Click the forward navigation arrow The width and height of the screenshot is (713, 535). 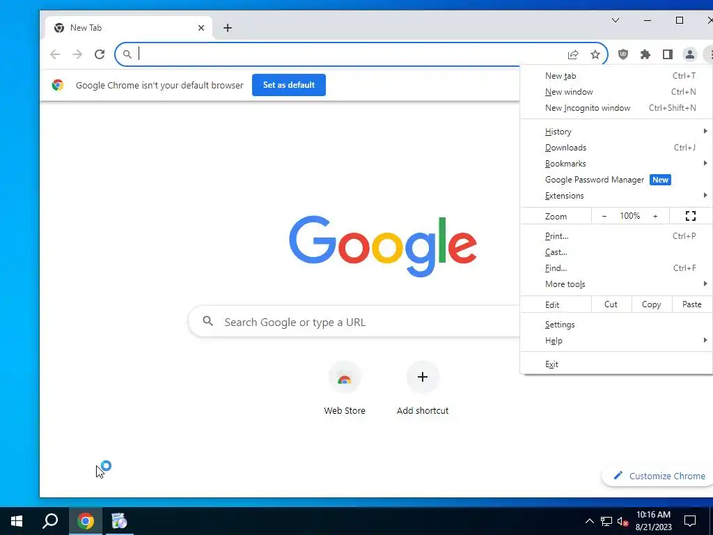[x=77, y=54]
